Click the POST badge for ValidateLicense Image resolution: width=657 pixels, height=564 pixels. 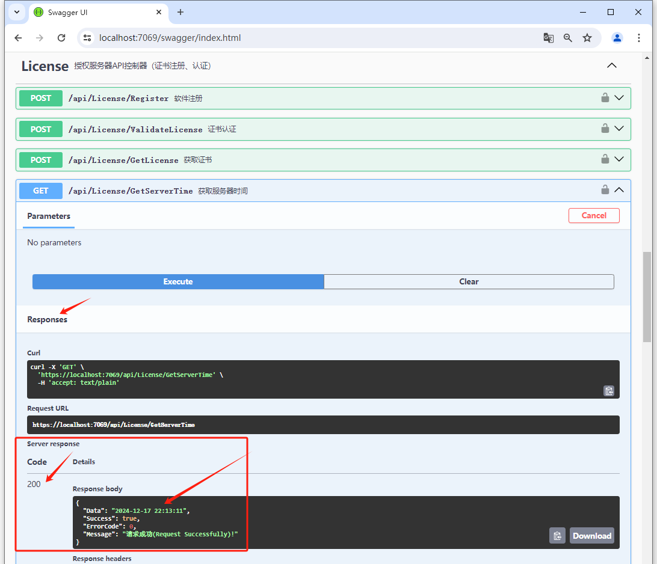pos(41,129)
